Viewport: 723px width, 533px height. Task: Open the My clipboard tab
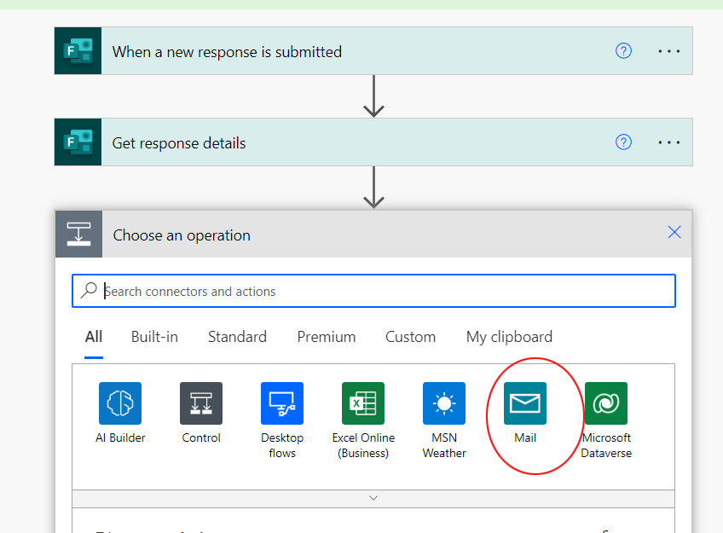coord(509,337)
